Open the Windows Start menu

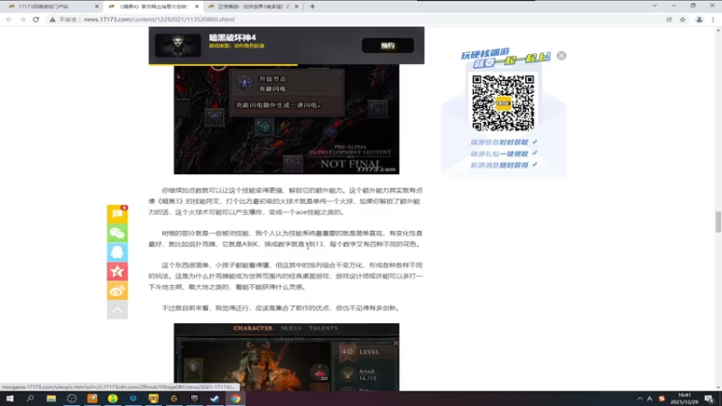pos(10,399)
